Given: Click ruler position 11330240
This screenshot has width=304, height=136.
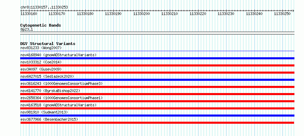Looking at the screenshot, I should pyautogui.click(x=254, y=14).
